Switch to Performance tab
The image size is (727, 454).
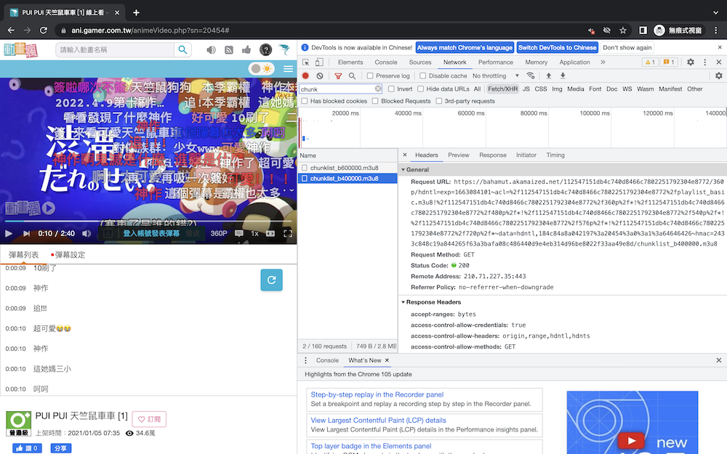coord(496,62)
